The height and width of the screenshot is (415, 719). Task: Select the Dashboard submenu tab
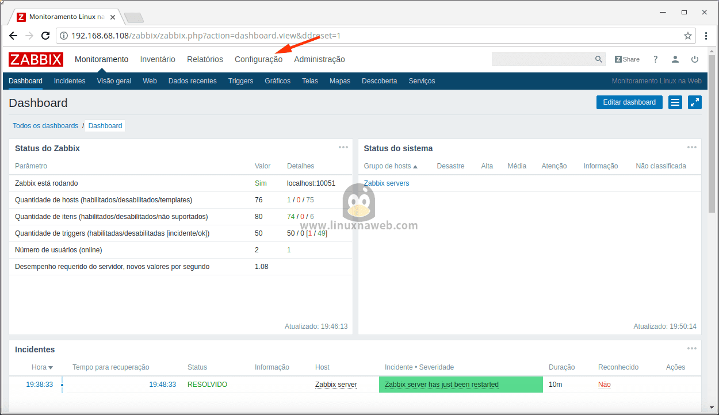coord(25,81)
